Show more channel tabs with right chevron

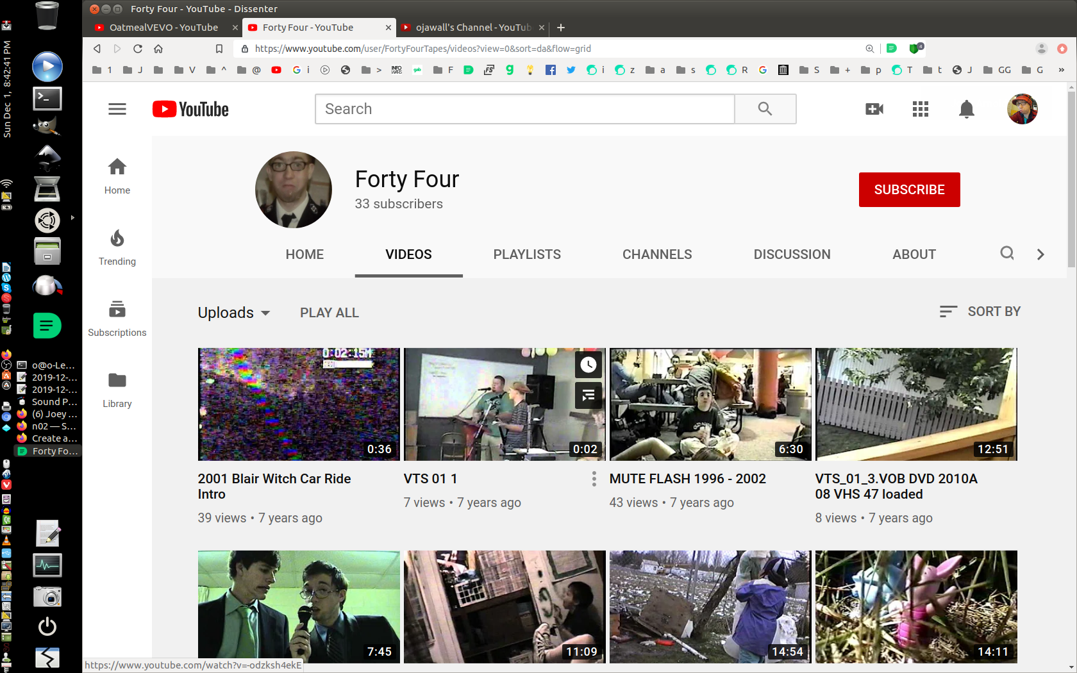coord(1040,254)
